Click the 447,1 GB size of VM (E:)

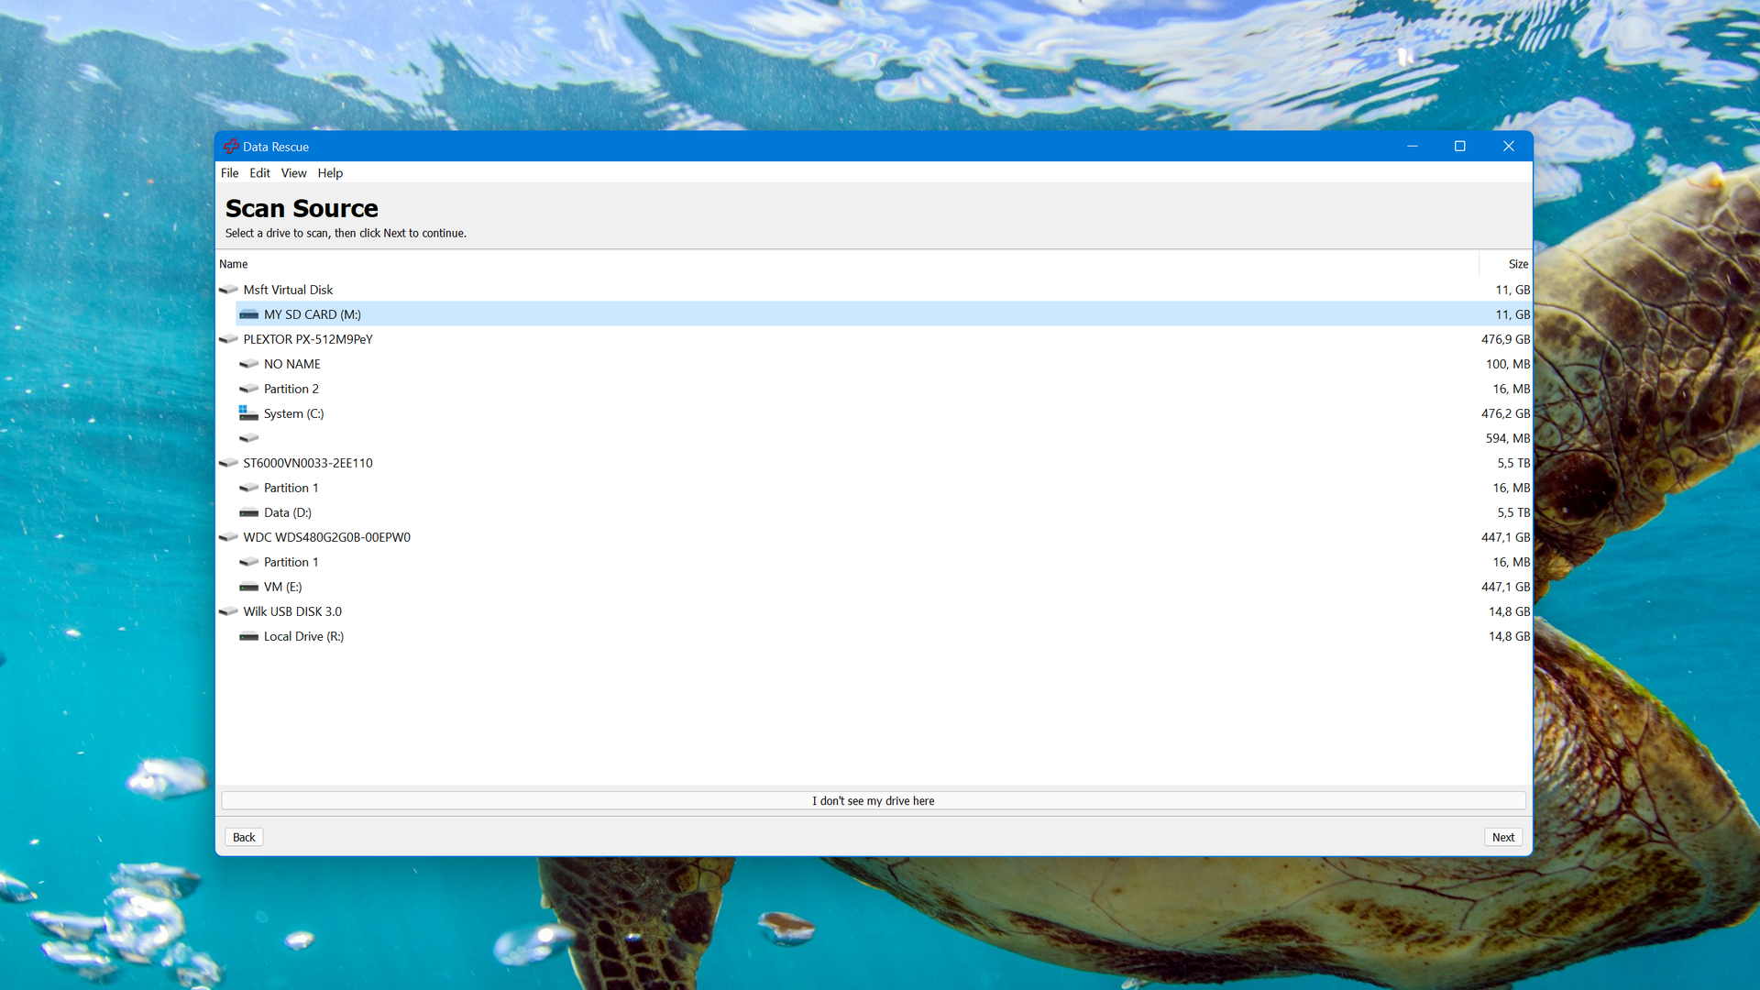click(x=1505, y=587)
